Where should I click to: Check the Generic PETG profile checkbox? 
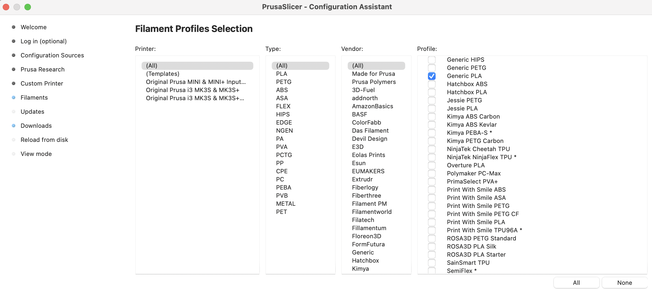(x=432, y=68)
